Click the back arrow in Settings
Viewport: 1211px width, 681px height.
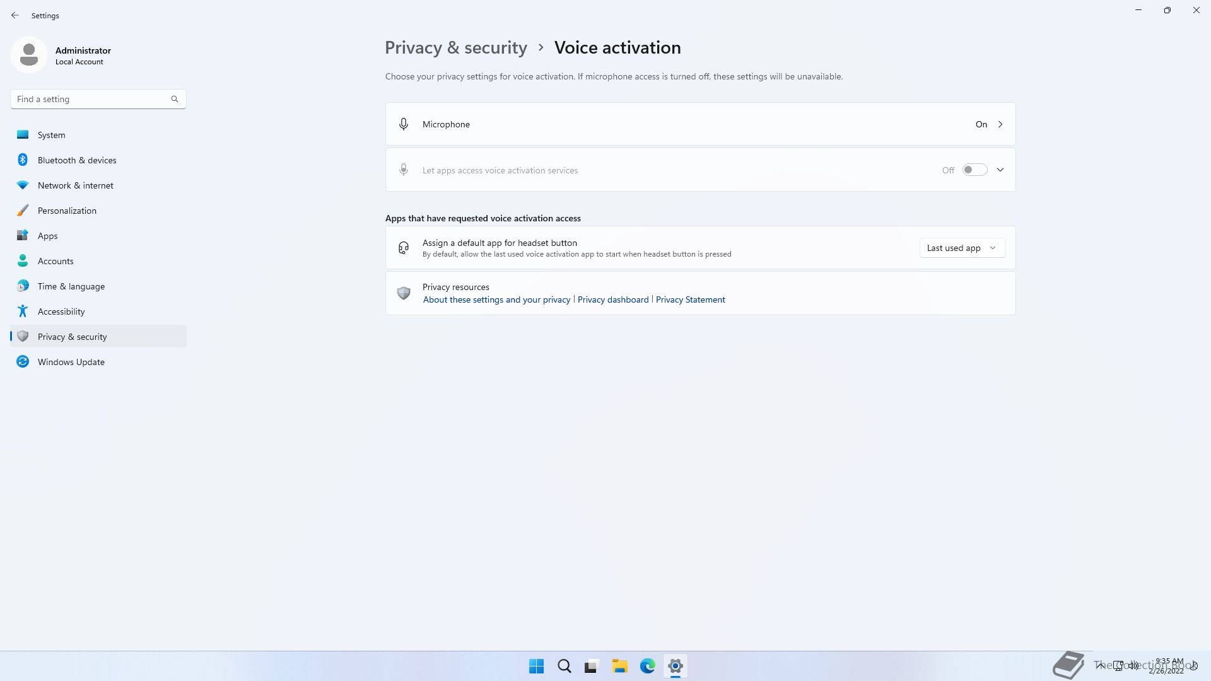[x=15, y=15]
